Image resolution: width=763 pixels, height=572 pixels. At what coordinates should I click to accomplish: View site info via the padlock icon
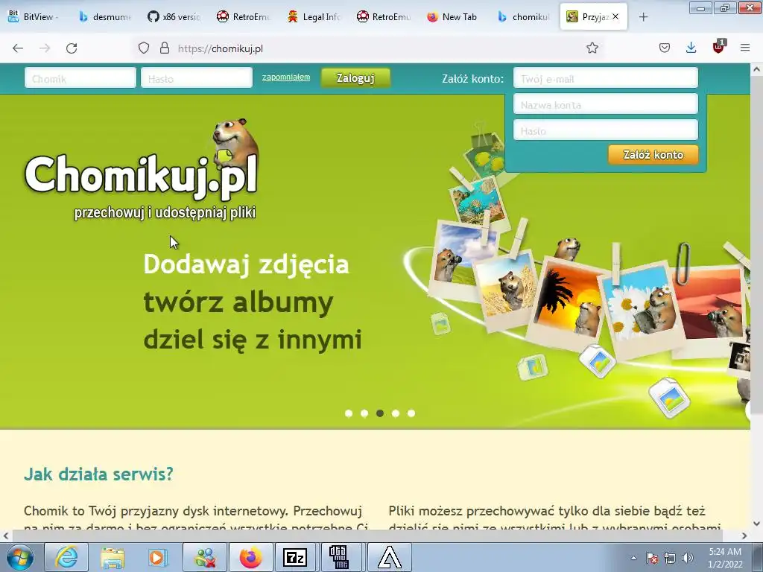[x=165, y=48]
